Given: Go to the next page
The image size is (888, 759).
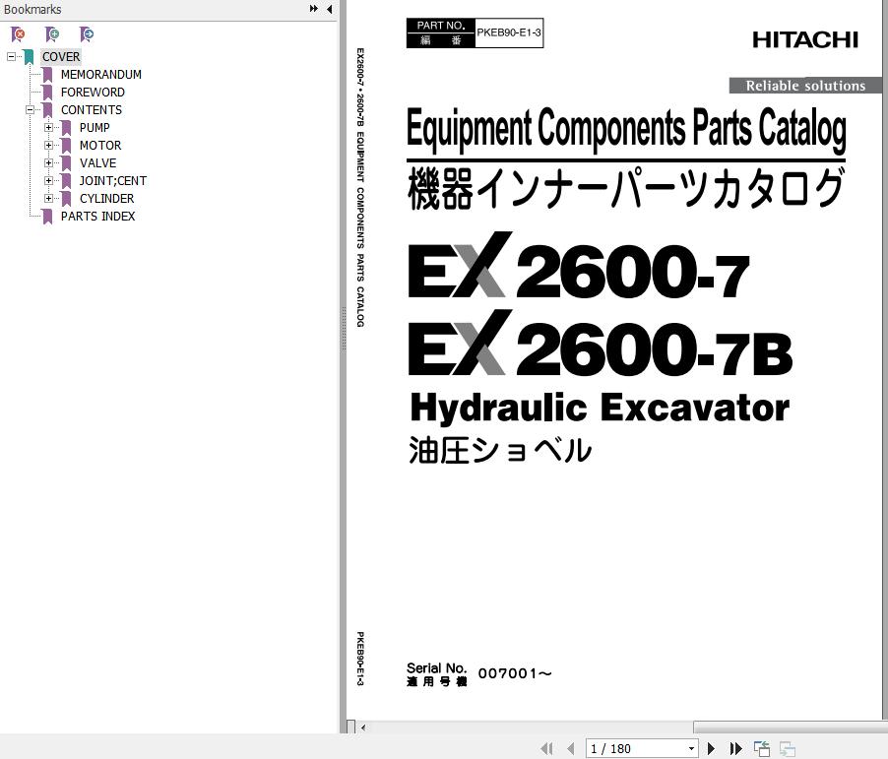Looking at the screenshot, I should tap(712, 749).
